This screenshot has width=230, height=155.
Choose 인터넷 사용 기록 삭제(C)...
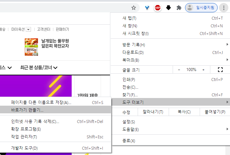tap(55, 121)
